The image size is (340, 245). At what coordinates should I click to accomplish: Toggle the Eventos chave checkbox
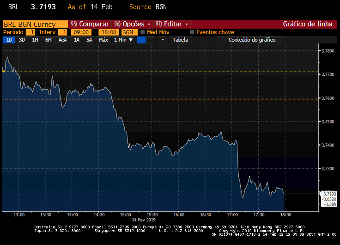click(x=192, y=32)
